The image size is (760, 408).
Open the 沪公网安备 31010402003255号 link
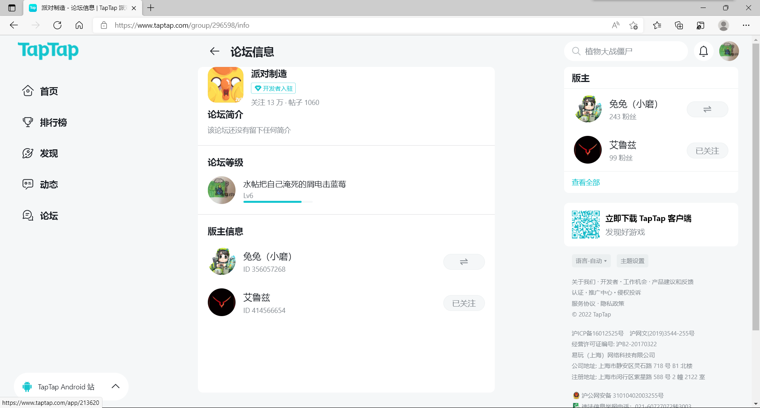622,395
